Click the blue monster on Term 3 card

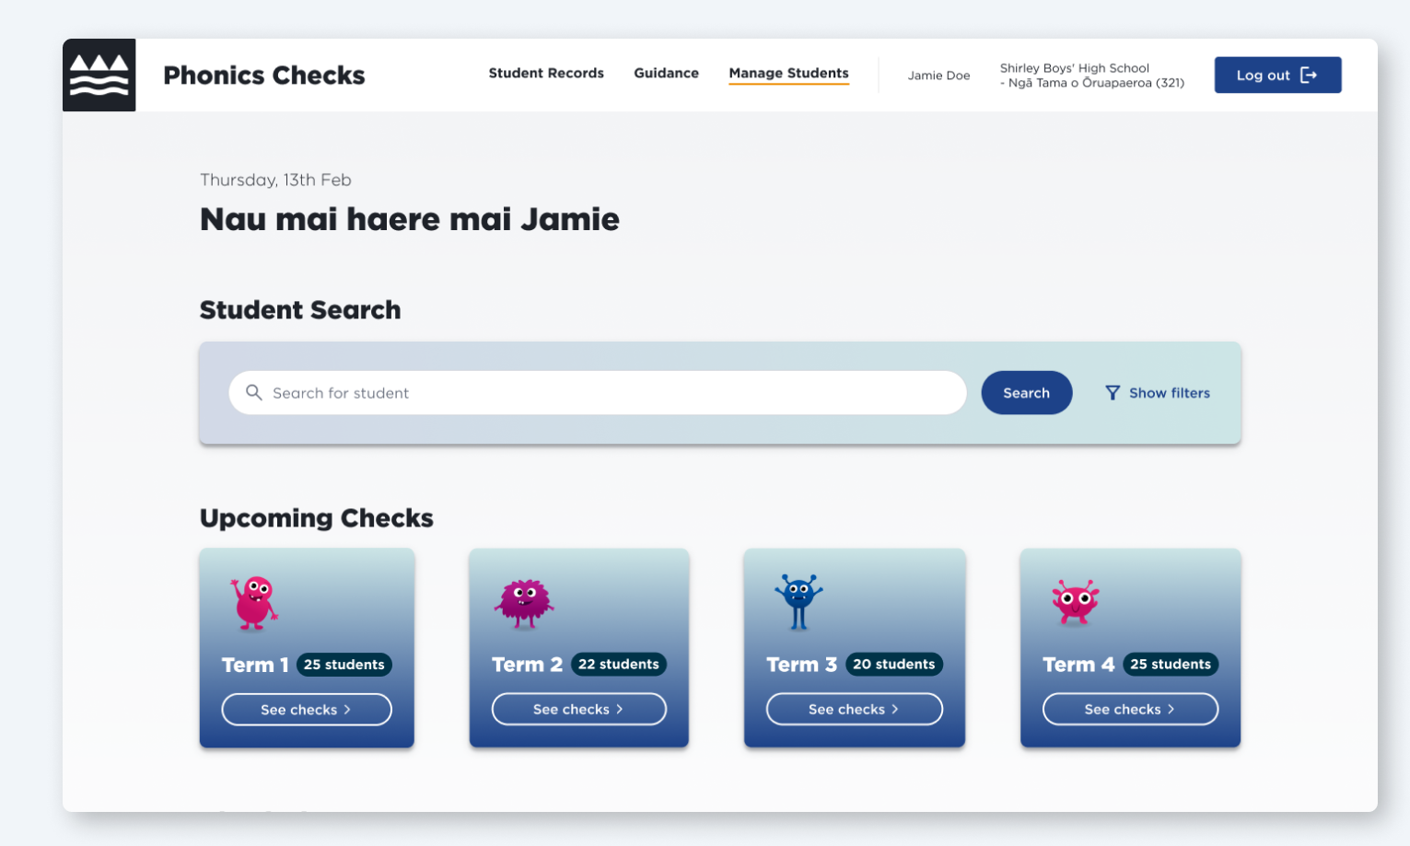tap(798, 602)
